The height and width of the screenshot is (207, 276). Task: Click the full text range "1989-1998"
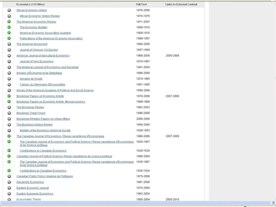coord(143,102)
